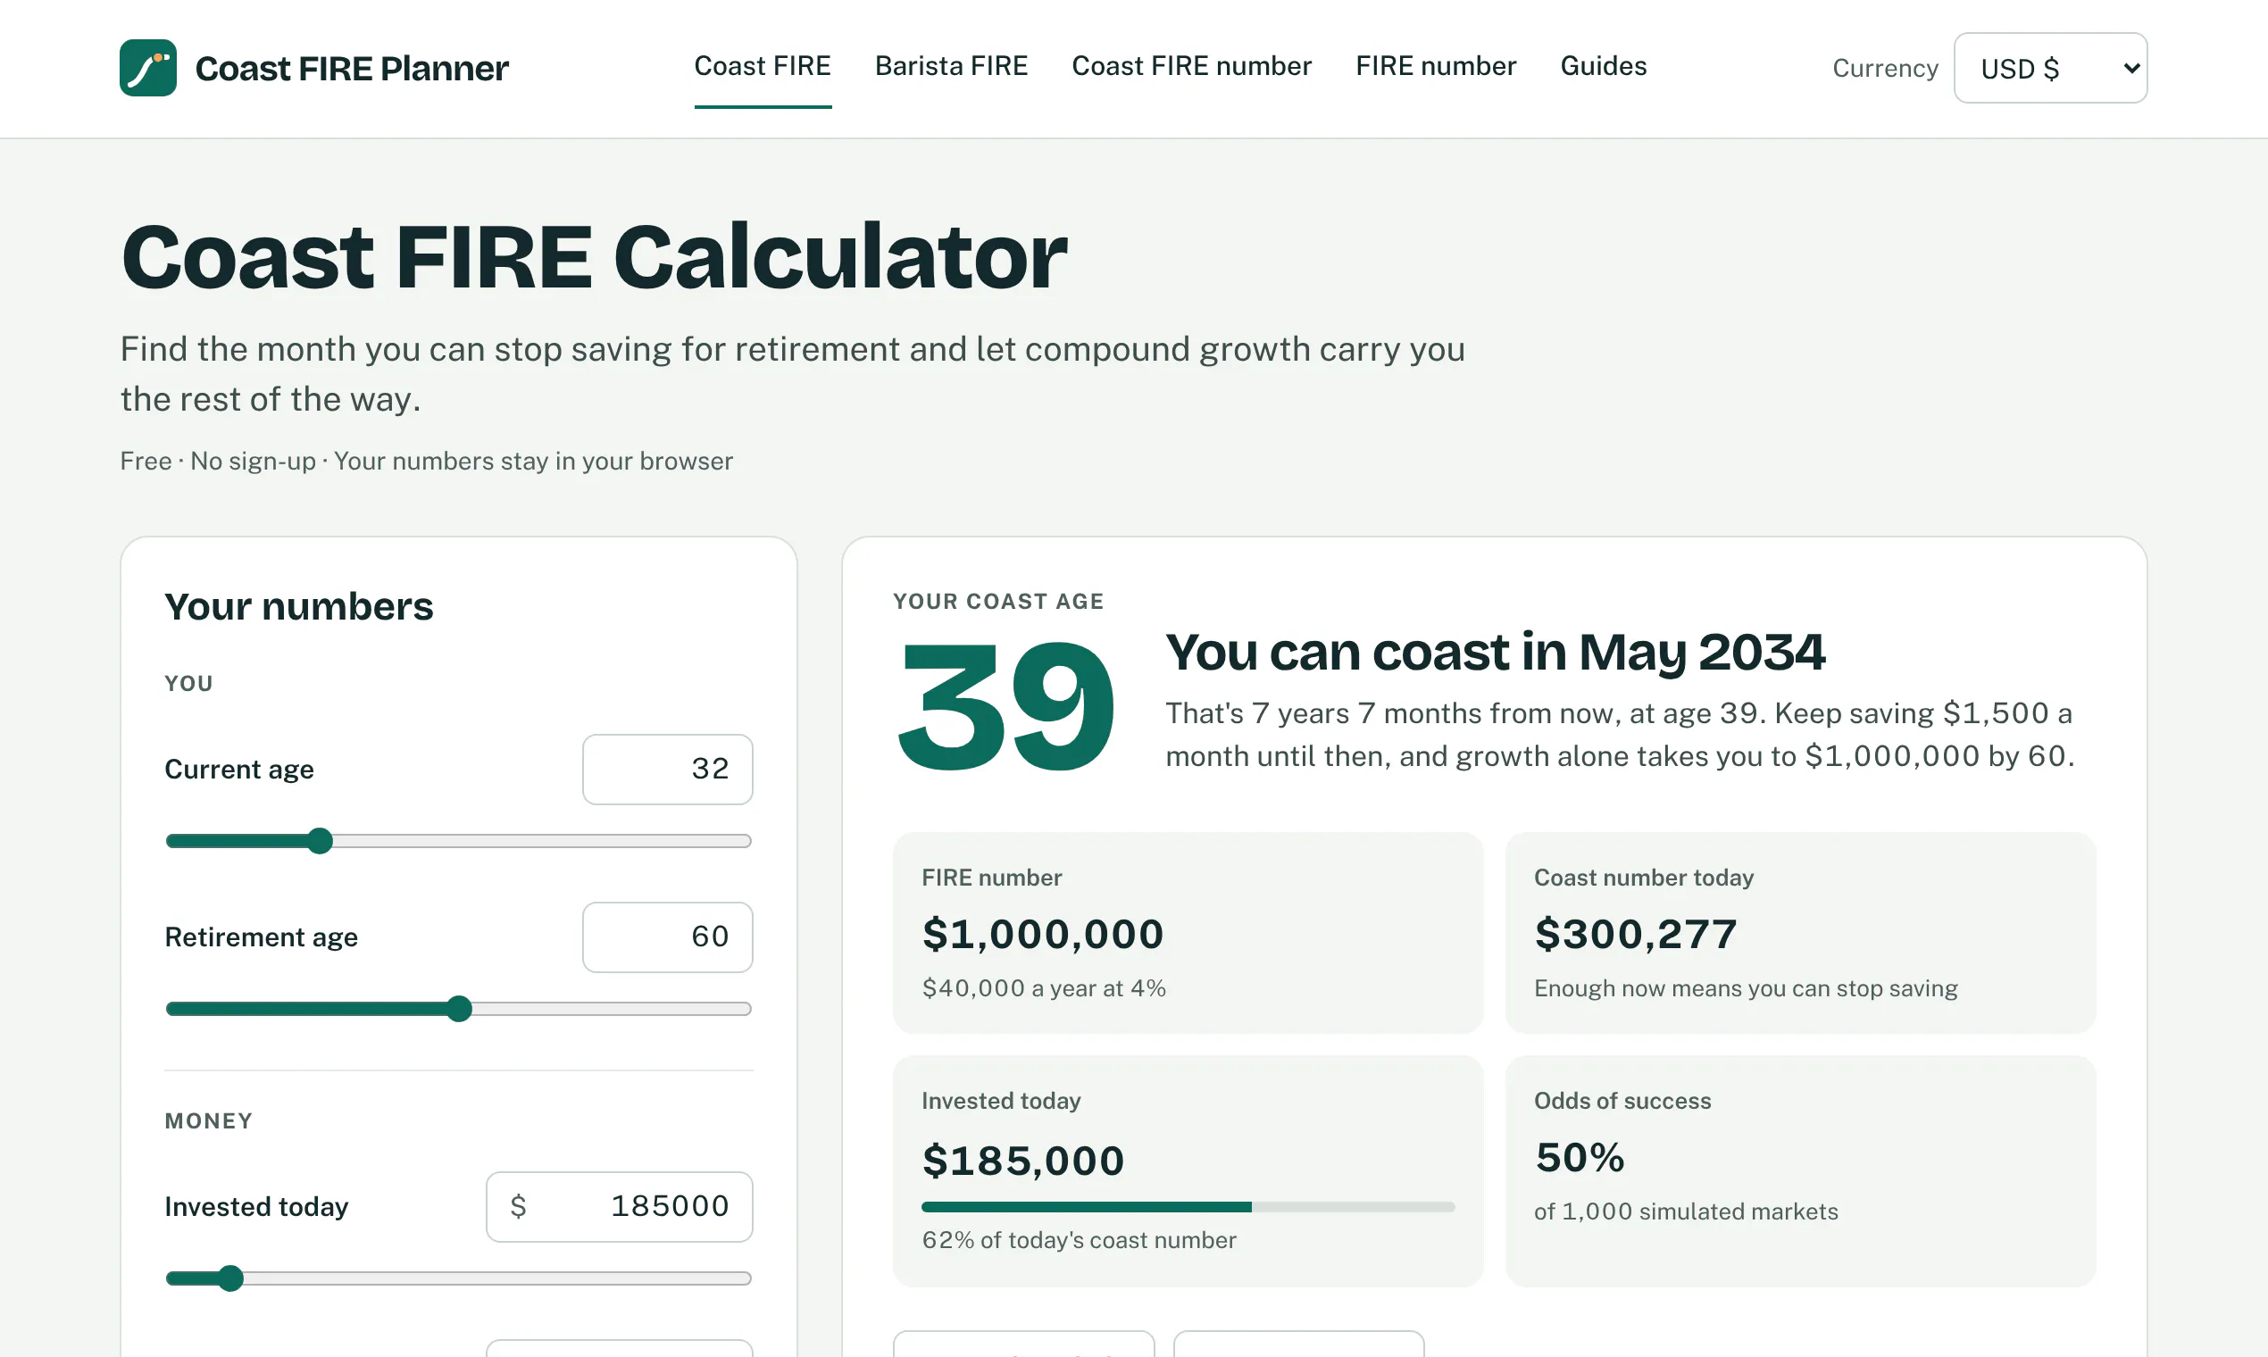Viewport: 2268px width, 1357px height.
Task: Click the invested today progress bar
Action: point(1188,1207)
